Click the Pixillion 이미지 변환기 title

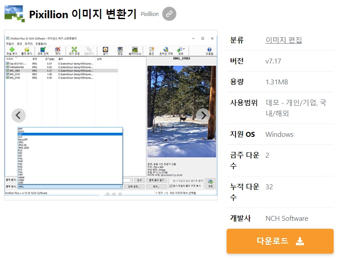pos(83,14)
